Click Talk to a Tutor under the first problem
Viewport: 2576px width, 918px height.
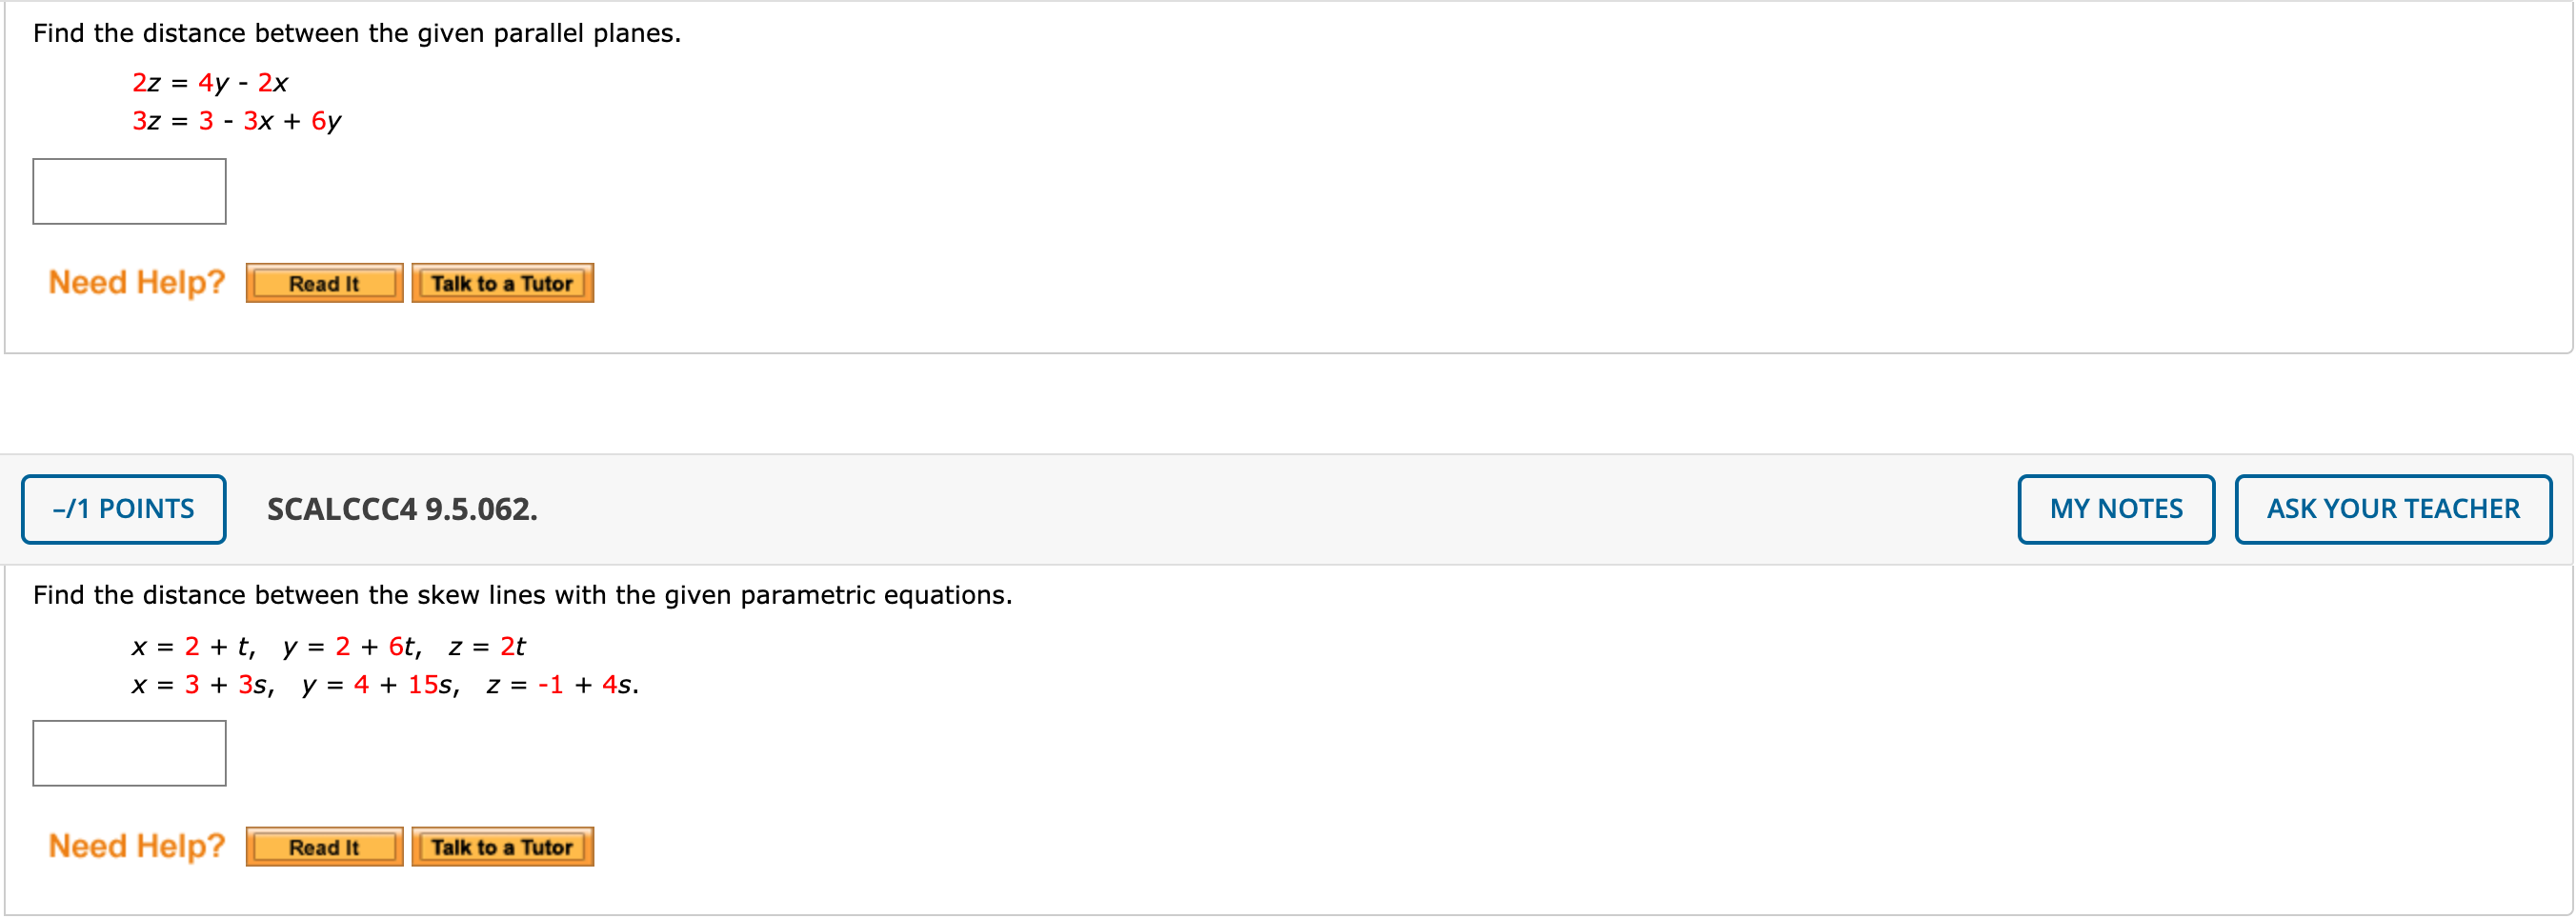[x=502, y=283]
